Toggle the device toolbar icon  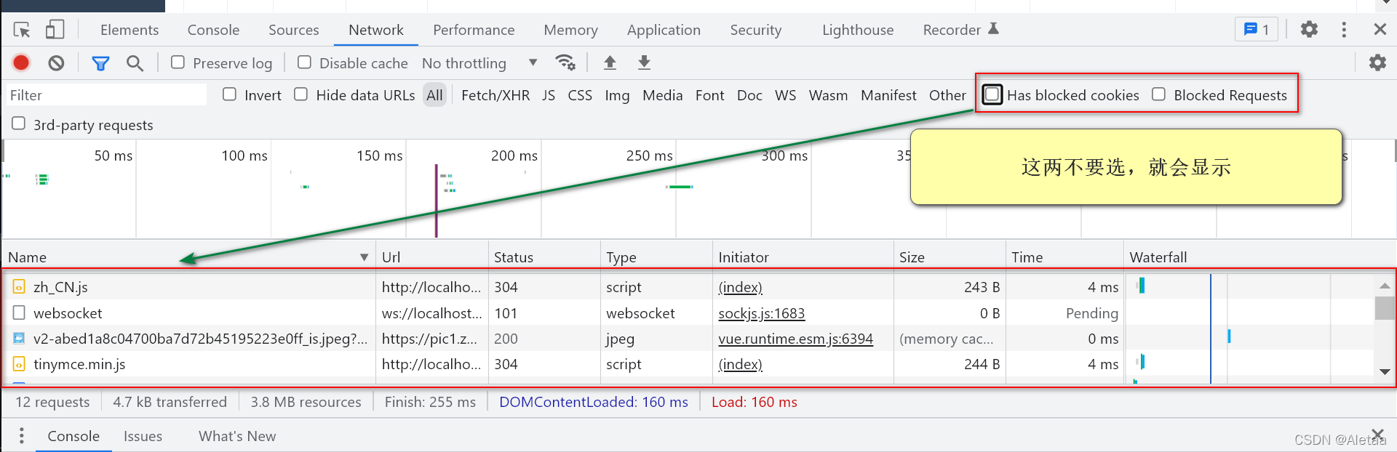click(55, 30)
